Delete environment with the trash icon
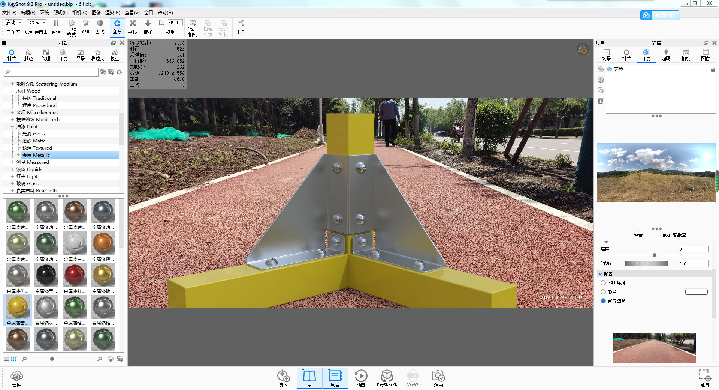Image resolution: width=719 pixels, height=390 pixels. pos(601,100)
